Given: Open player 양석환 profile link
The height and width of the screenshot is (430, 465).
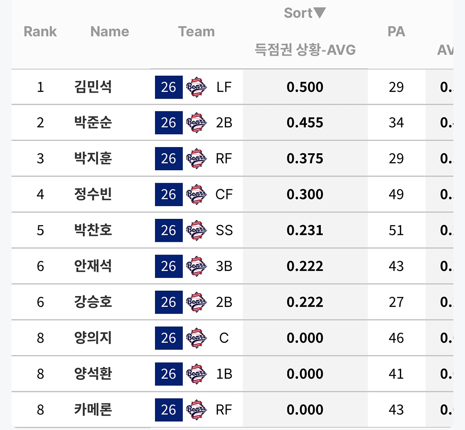Looking at the screenshot, I should [x=93, y=374].
